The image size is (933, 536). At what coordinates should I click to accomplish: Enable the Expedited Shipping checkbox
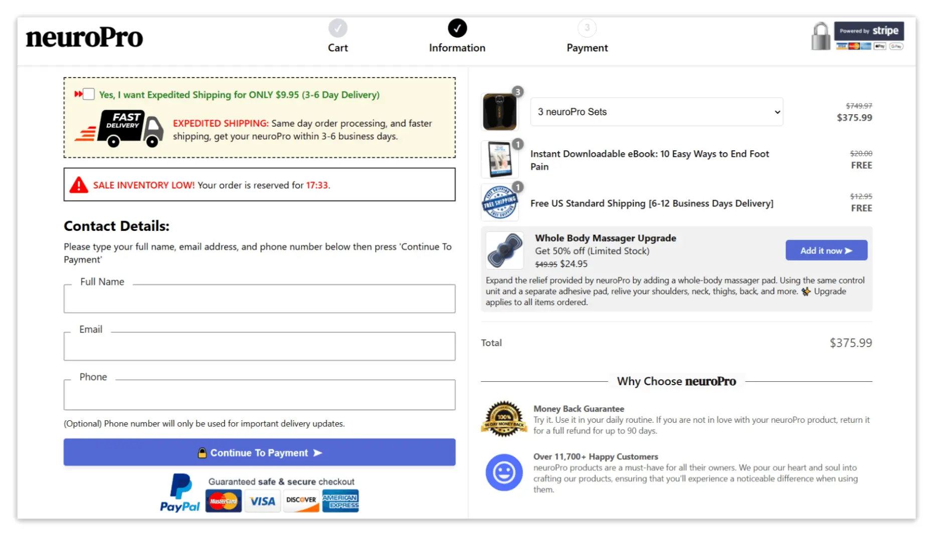(x=89, y=94)
